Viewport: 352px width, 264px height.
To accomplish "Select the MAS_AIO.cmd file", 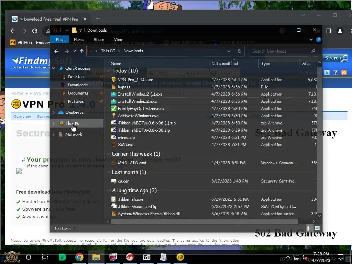I will (132, 163).
